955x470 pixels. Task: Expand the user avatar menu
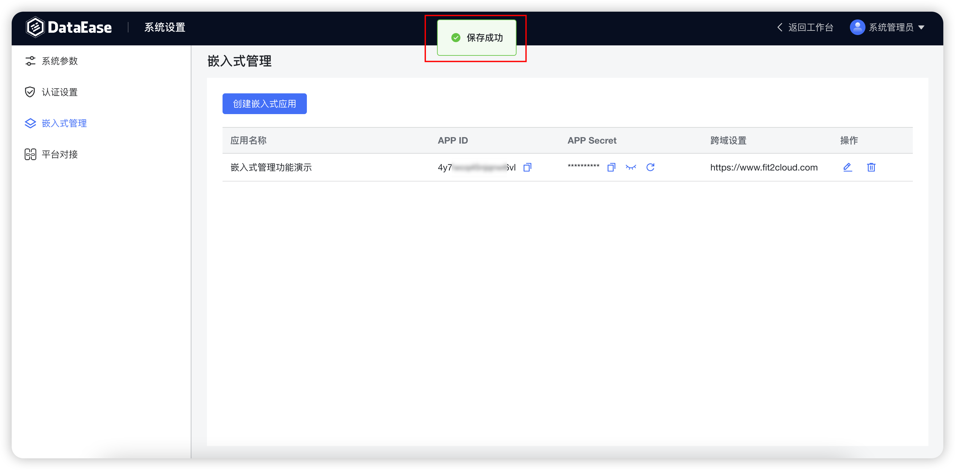click(x=857, y=27)
